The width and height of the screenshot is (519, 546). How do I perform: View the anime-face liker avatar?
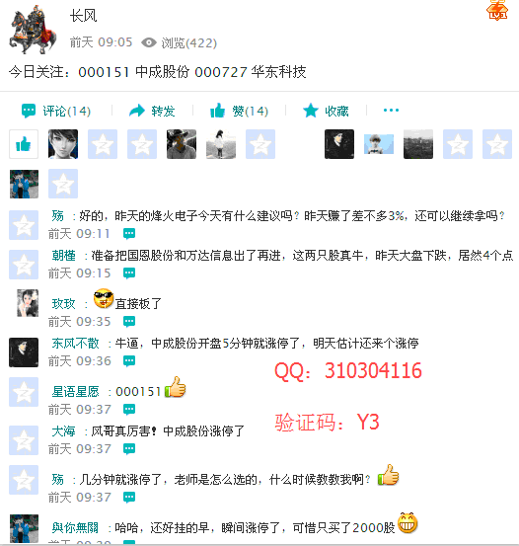click(x=63, y=144)
